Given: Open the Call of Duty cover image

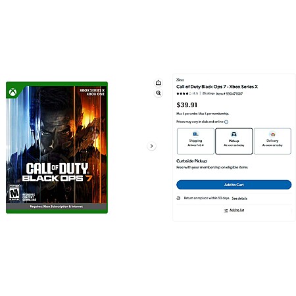Looking at the screenshot, I should (x=57, y=147).
